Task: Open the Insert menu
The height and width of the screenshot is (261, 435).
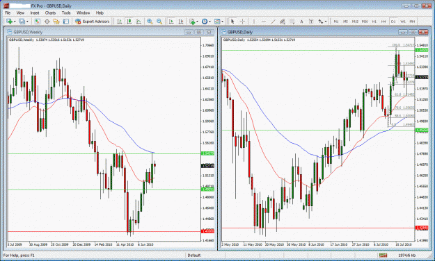Action: coord(35,12)
